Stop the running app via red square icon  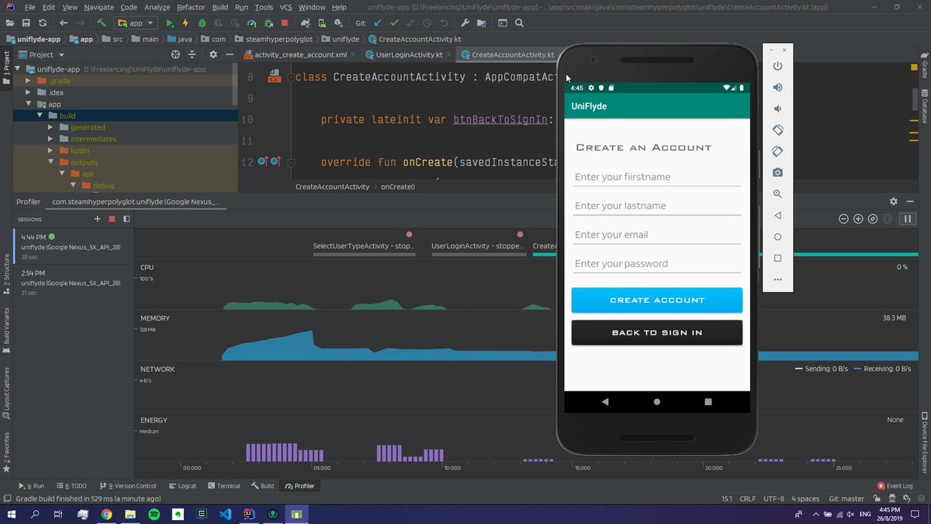pyautogui.click(x=284, y=23)
